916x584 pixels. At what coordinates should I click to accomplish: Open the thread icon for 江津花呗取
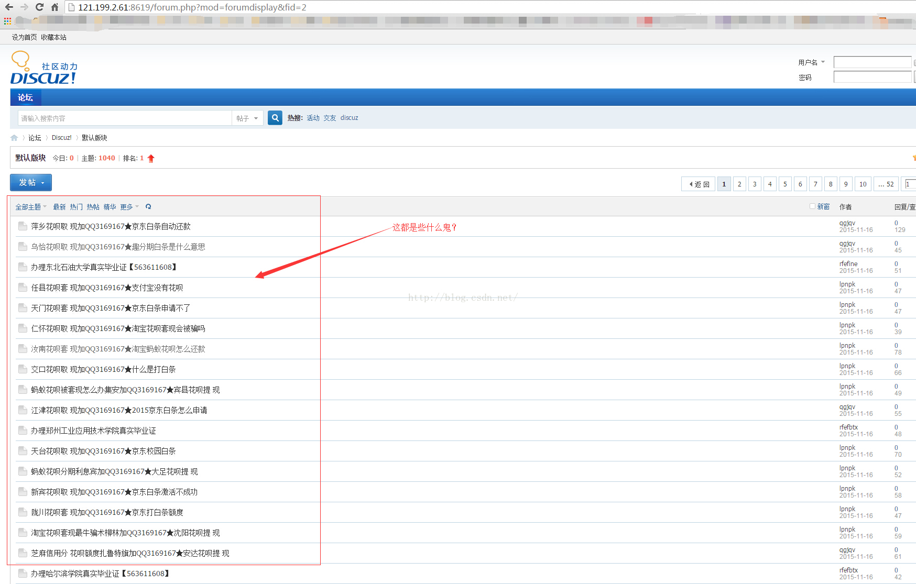click(x=23, y=410)
